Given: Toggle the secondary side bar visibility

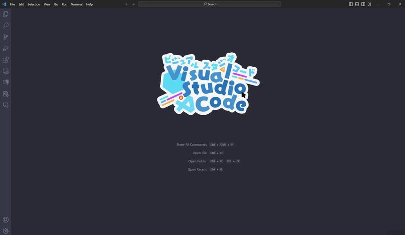Looking at the screenshot, I should click(363, 4).
